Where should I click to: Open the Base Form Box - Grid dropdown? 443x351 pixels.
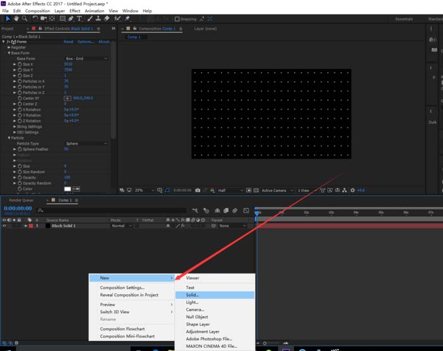tap(86, 59)
